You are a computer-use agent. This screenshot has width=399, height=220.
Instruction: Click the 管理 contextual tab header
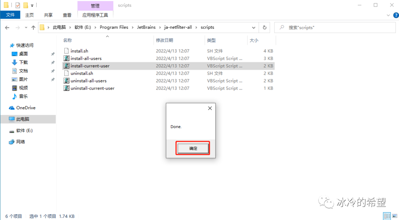95,6
